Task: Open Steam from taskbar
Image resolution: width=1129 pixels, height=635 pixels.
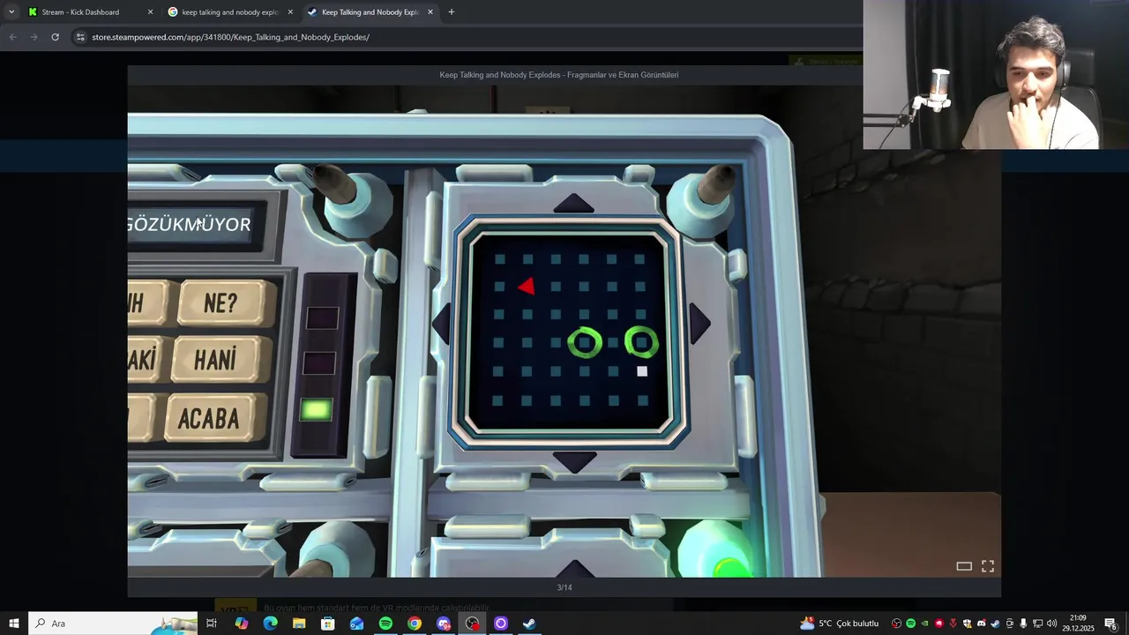Action: click(529, 624)
